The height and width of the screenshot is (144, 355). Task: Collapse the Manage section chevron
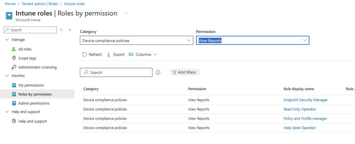pos(7,40)
